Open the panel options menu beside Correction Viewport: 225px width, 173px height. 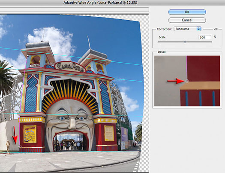click(216, 29)
